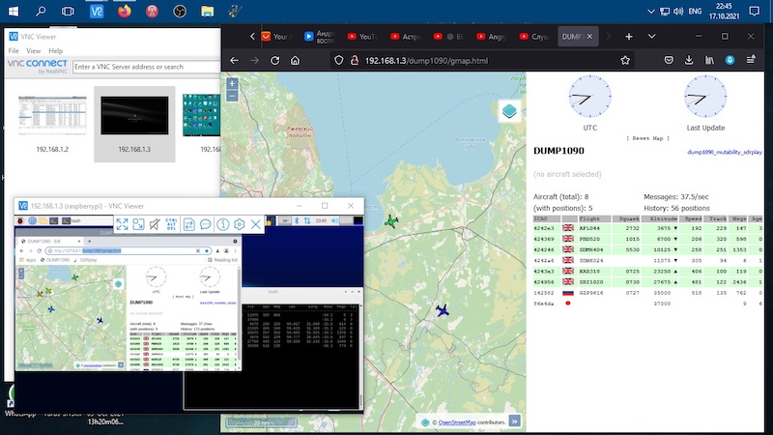Click the Ctrl+Alt+Del button in VNC toolbar

tap(170, 224)
